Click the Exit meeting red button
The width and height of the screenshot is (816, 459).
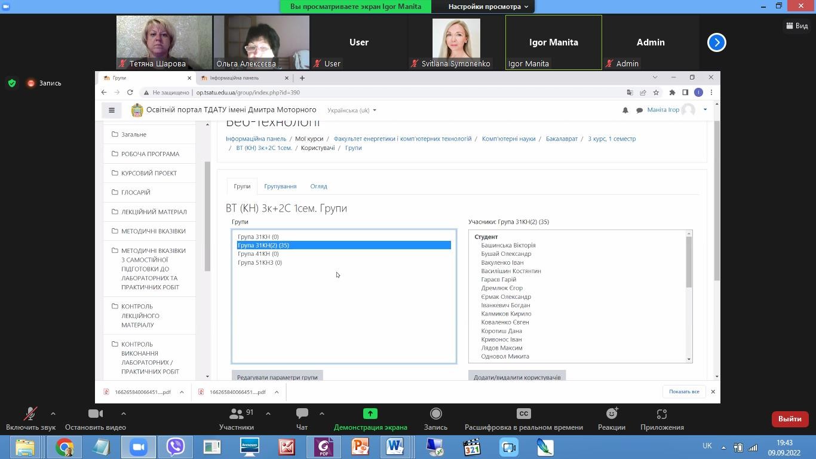click(x=789, y=419)
